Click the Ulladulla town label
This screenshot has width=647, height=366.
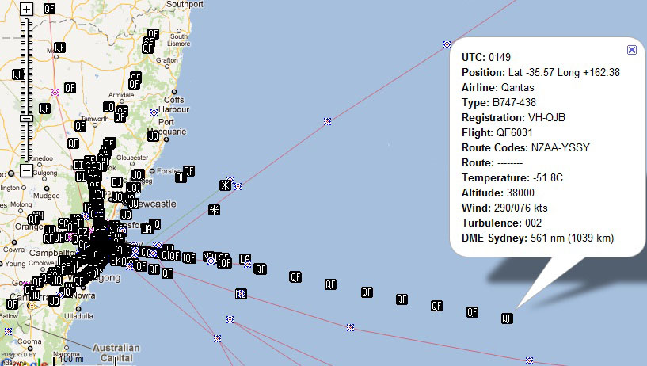click(x=78, y=316)
